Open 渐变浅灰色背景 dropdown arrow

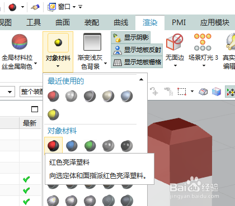105,63
